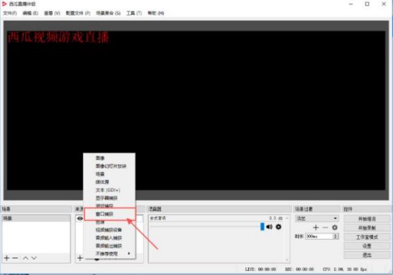
Task: Select the 场景 entry in scenes list
Action: (36, 219)
